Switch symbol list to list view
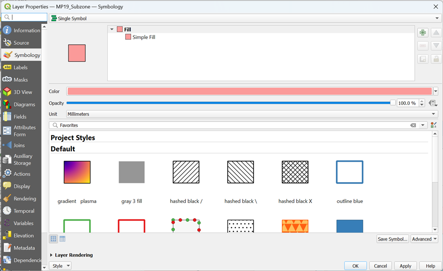This screenshot has height=271, width=443. point(62,239)
